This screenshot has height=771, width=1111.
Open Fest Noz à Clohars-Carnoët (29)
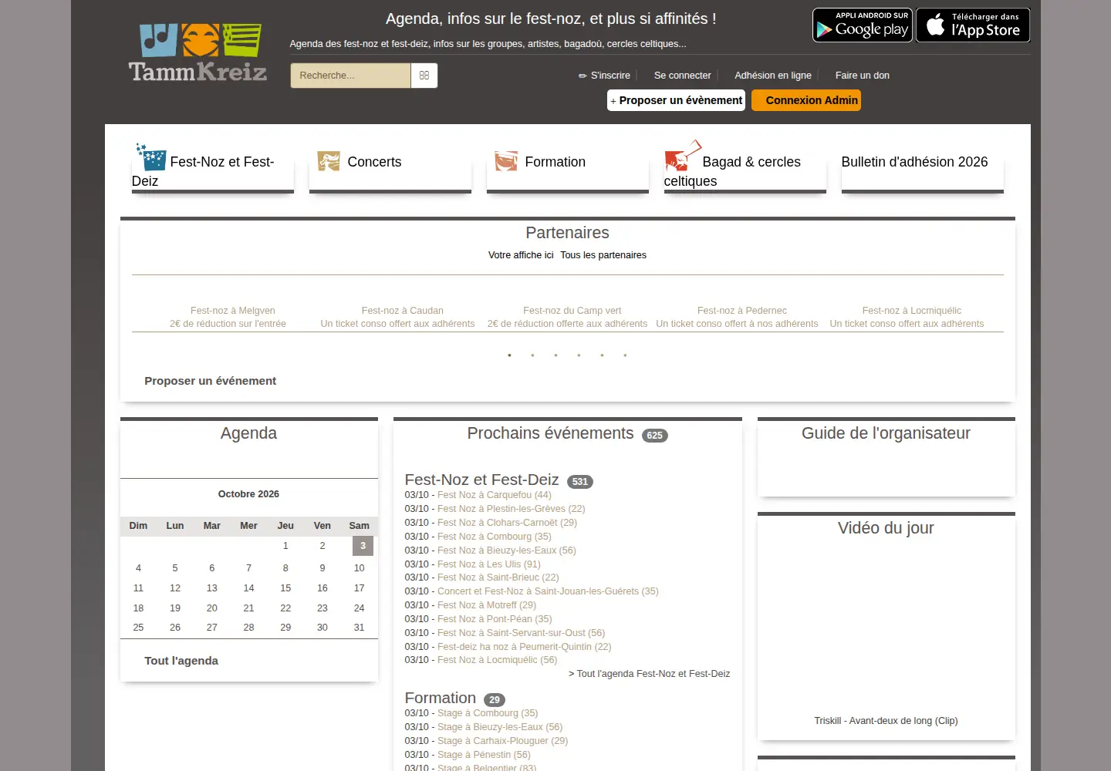[x=507, y=523]
